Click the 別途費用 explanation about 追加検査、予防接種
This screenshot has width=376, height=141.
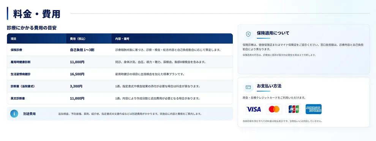(x=130, y=114)
